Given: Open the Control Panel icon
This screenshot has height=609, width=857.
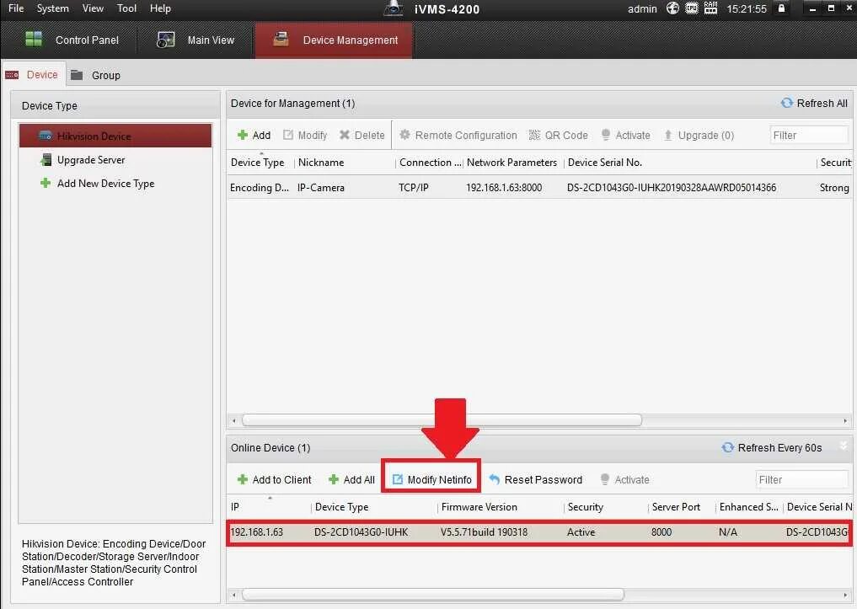Looking at the screenshot, I should (x=34, y=40).
